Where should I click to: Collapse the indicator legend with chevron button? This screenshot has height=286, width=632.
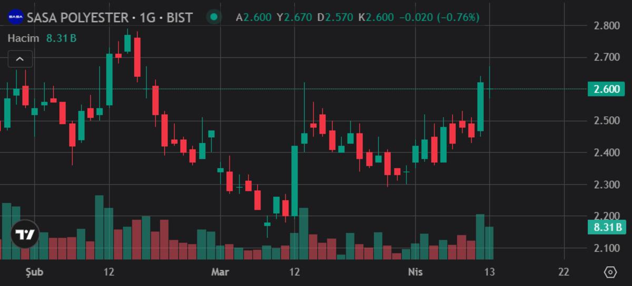pyautogui.click(x=20, y=59)
